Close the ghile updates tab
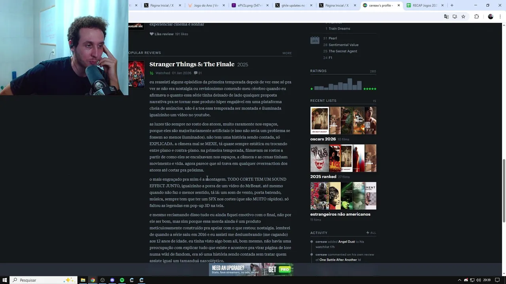506x284 pixels. [311, 6]
